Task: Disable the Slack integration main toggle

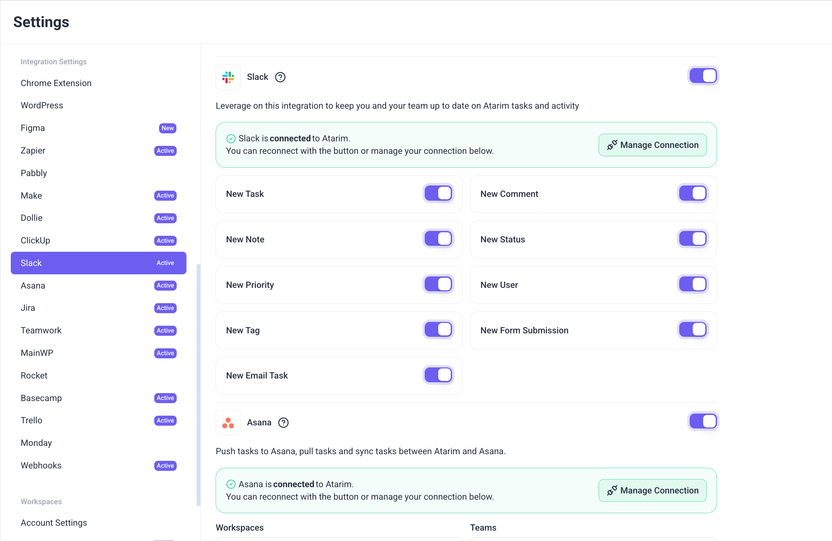Action: click(x=703, y=76)
